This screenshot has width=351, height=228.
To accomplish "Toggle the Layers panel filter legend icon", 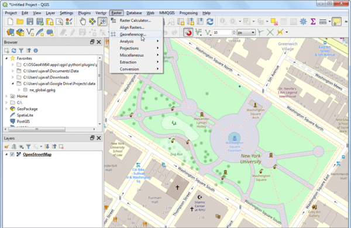I will [x=29, y=147].
